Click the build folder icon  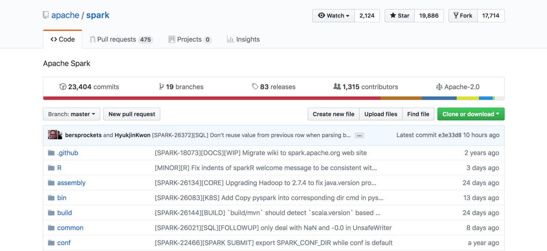tap(51, 213)
